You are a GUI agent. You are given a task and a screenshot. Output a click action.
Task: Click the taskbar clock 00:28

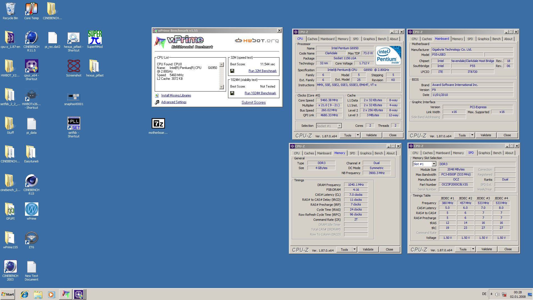(518, 292)
